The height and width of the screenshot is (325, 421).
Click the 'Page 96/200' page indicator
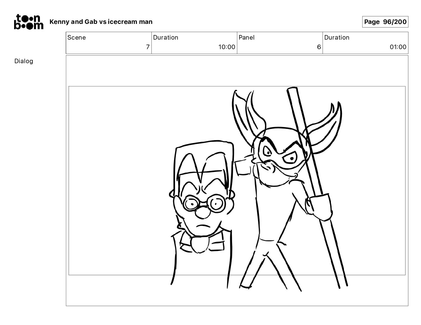click(x=385, y=22)
